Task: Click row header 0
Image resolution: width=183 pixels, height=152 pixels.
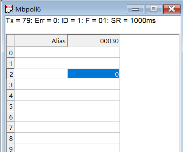Action: (x=11, y=52)
